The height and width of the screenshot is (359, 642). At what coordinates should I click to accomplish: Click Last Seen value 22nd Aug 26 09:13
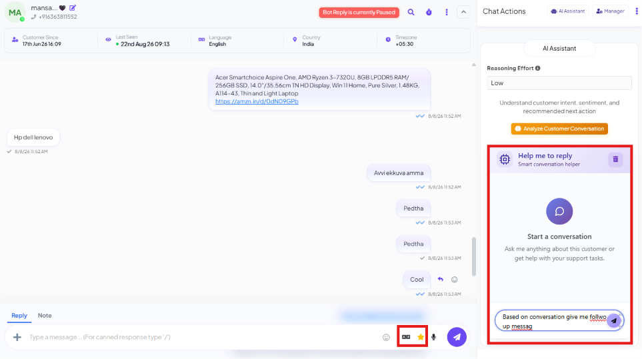click(145, 44)
